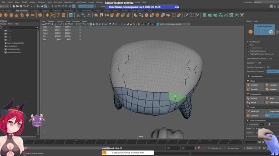Open the Workspace dropdown

tap(266, 2)
